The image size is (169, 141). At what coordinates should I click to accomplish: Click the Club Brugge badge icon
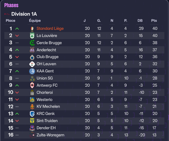pos(32,57)
